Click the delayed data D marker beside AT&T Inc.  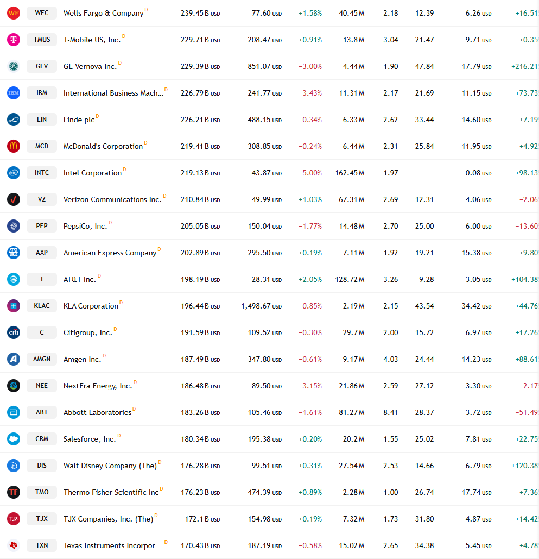tap(99, 276)
